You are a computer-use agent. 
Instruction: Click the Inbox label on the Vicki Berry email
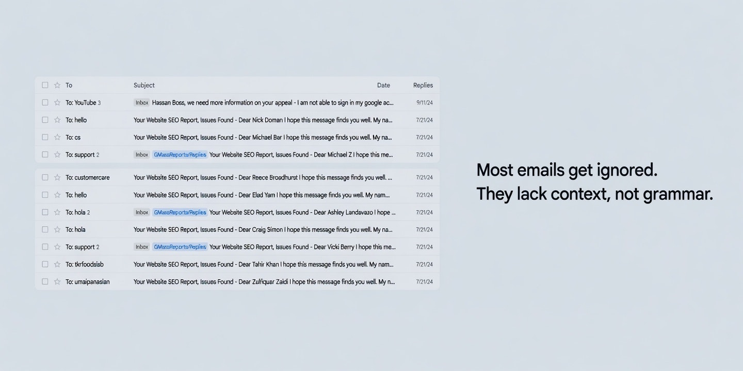point(142,247)
